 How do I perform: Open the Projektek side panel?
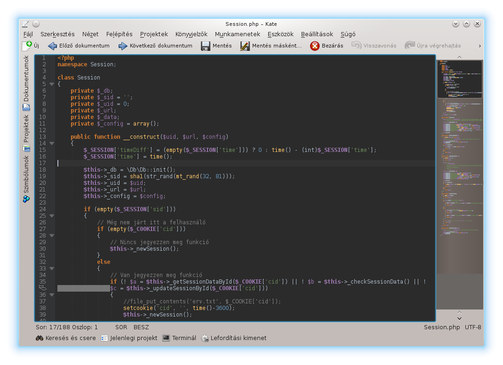click(26, 133)
